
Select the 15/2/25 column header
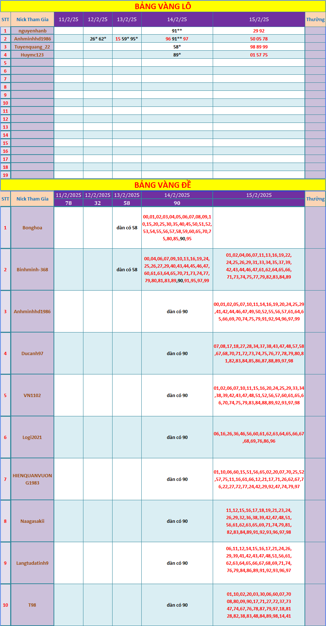click(x=259, y=19)
